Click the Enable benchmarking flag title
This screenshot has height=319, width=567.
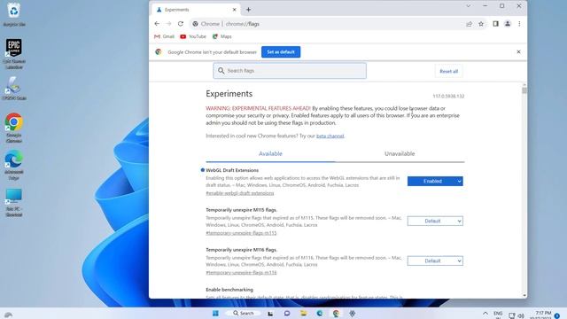click(x=229, y=290)
